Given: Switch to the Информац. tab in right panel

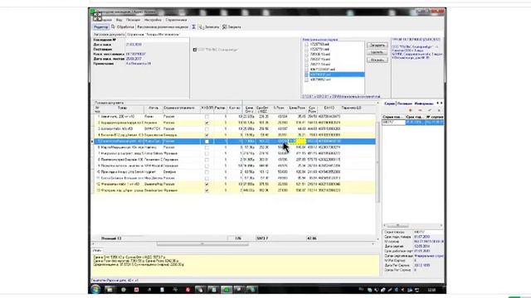Looking at the screenshot, I should pyautogui.click(x=424, y=103).
